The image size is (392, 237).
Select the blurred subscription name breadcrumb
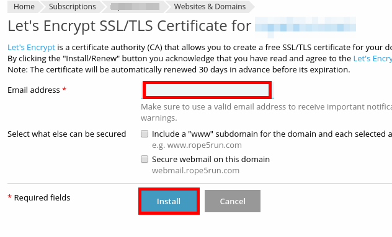tap(135, 6)
